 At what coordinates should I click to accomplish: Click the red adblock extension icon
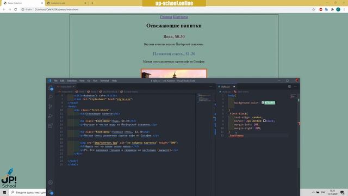pos(321,9)
